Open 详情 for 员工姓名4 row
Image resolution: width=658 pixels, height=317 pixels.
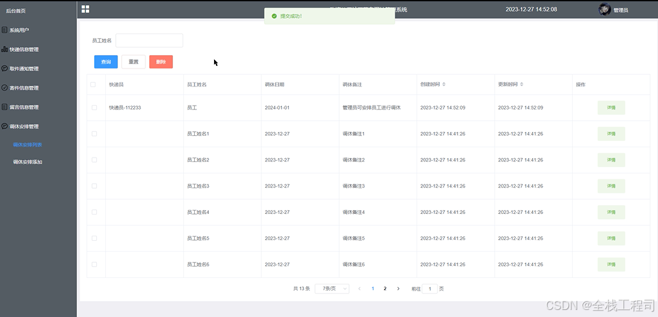(x=611, y=212)
